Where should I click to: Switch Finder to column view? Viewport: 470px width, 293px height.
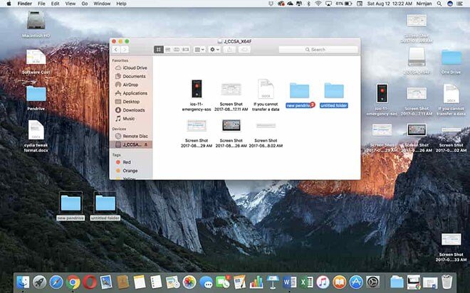click(177, 49)
